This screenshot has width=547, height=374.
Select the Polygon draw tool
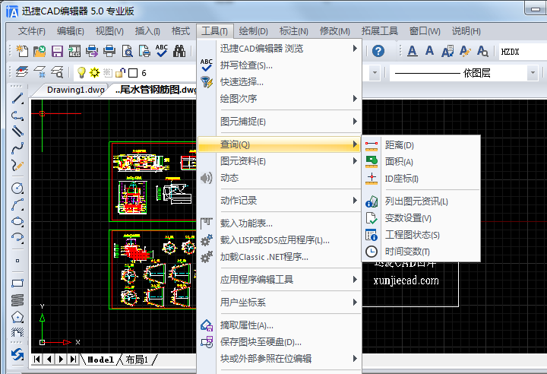point(17,317)
